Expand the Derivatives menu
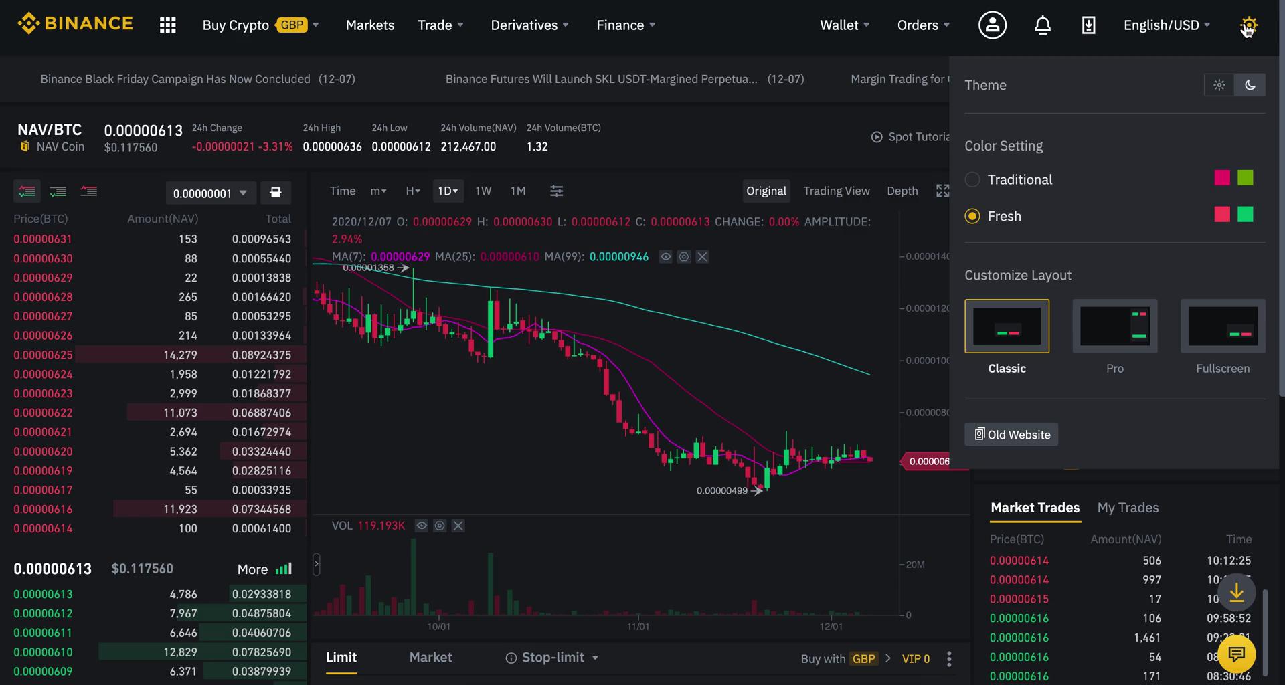 pos(529,25)
